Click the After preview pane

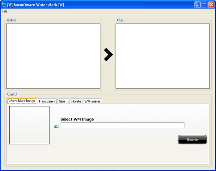pos(163,56)
